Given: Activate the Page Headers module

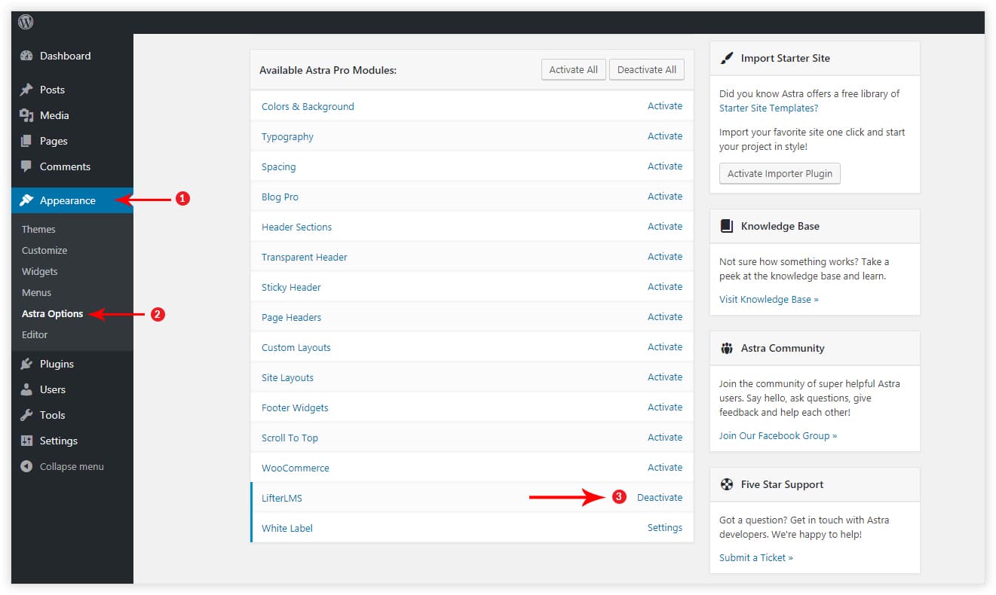Looking at the screenshot, I should 665,317.
